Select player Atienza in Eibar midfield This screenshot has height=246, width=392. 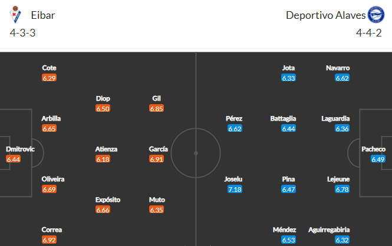(x=106, y=149)
